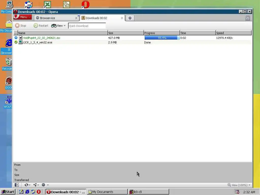Click the 2.9 MB size cell

(112, 42)
